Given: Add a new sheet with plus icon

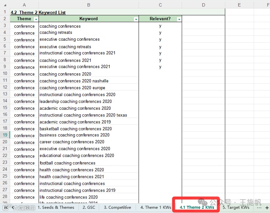Looking at the screenshot, I should (x=267, y=208).
